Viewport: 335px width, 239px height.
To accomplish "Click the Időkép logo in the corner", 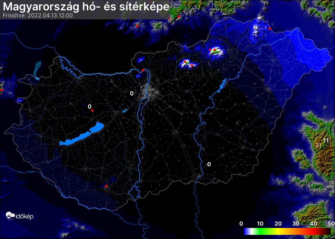I will coord(20,216).
